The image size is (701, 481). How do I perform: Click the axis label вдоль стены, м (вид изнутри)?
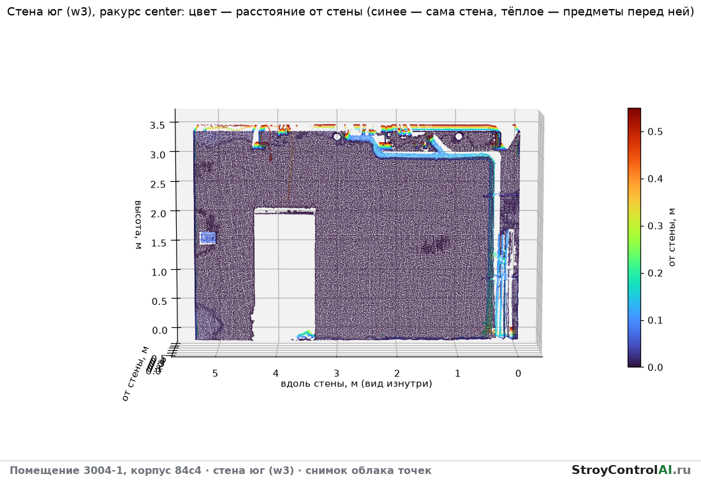point(357,383)
